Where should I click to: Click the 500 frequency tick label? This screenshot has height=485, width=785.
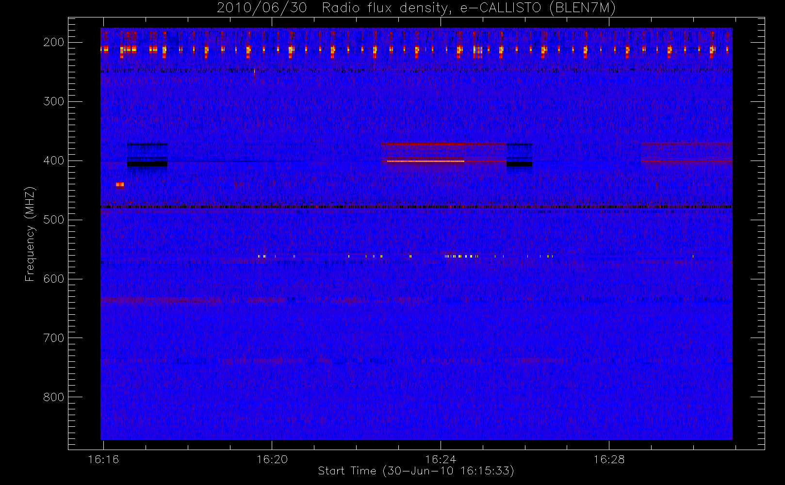point(54,220)
